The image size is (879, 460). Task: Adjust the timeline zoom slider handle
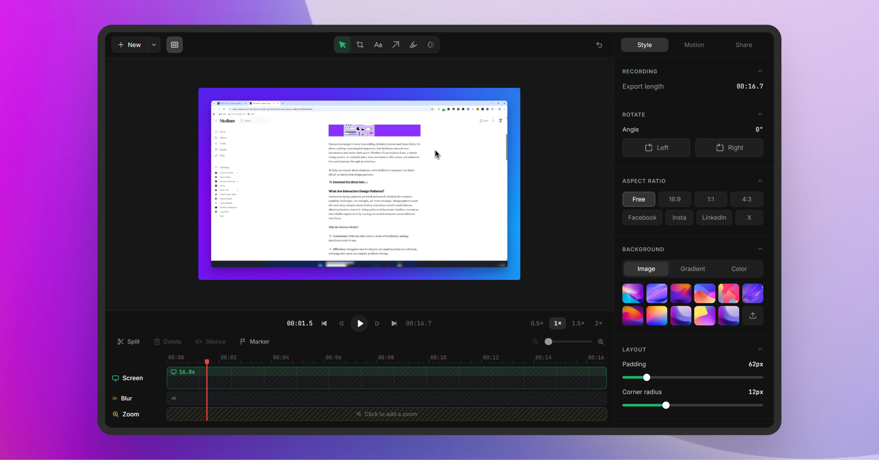coord(548,342)
